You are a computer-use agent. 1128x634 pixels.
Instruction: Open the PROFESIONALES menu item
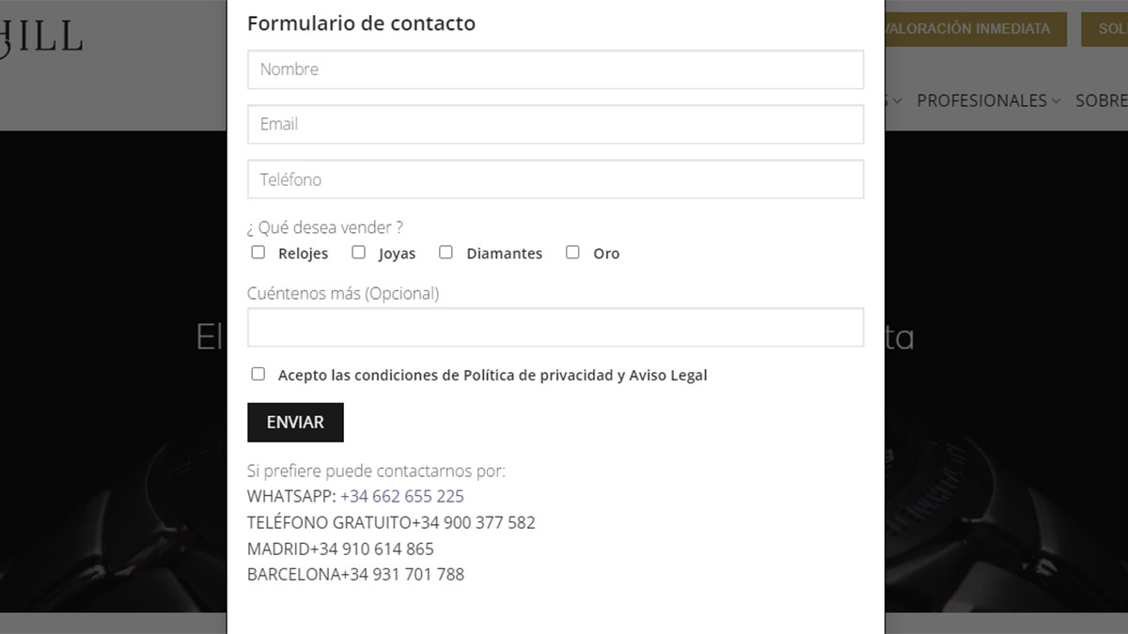[x=981, y=101]
